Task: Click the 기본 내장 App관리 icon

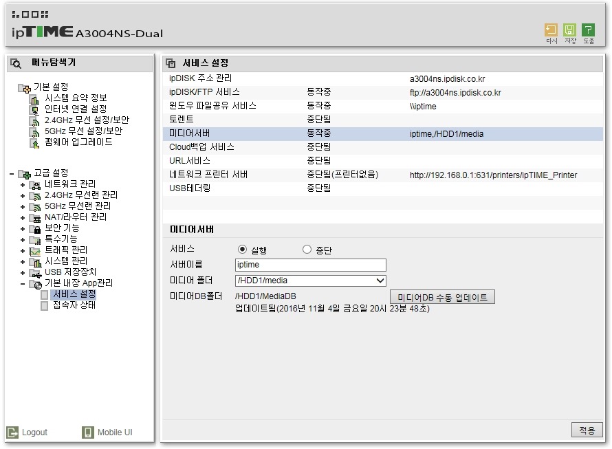Action: [36, 284]
